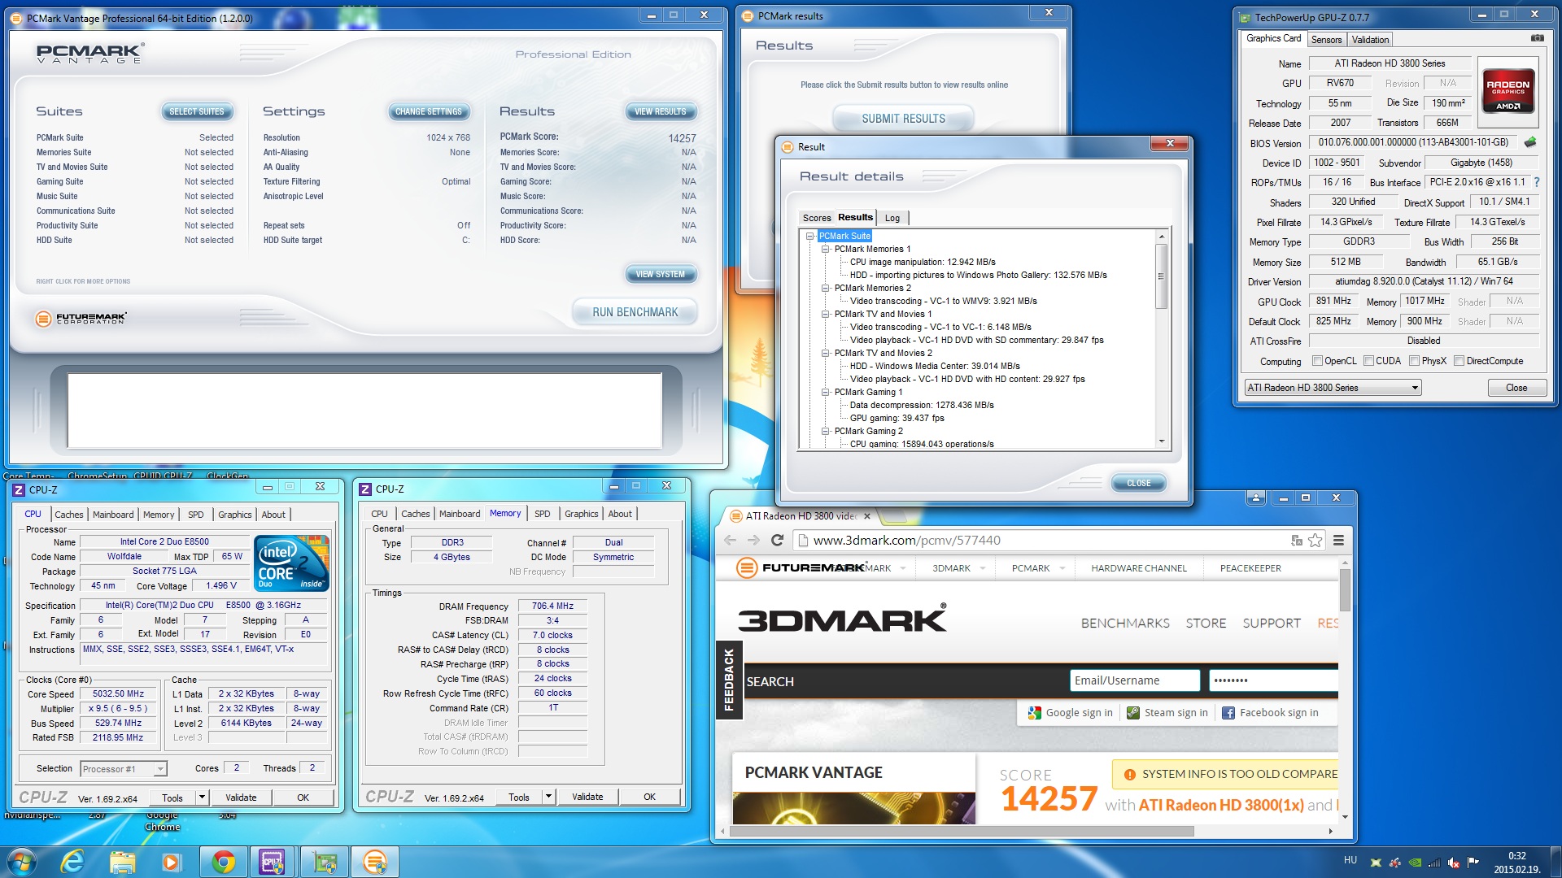1562x878 pixels.
Task: Click the GPU-Z BIOS save chip icon
Action: click(x=1530, y=142)
